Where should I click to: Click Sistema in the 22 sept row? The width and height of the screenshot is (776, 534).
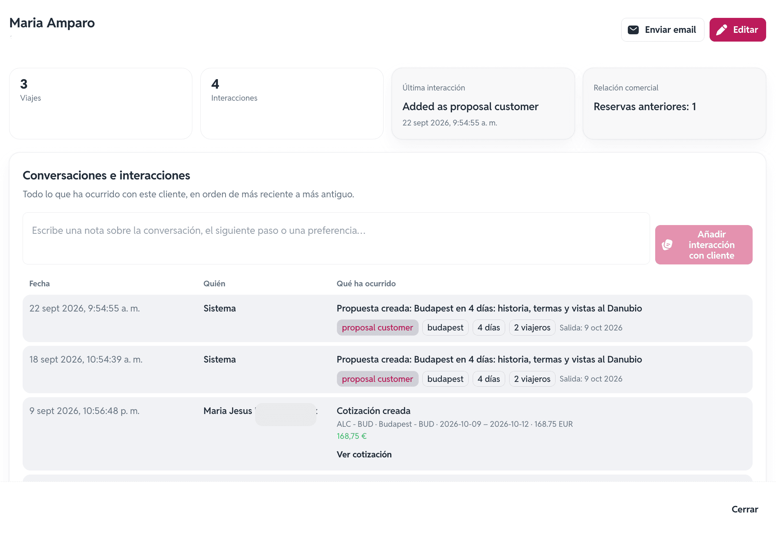(220, 309)
